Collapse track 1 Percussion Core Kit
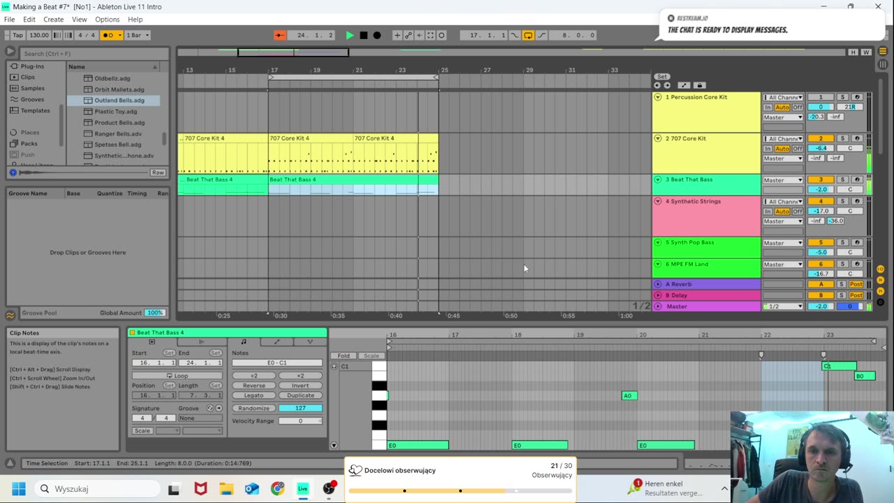Image resolution: width=894 pixels, height=503 pixels. 658,97
